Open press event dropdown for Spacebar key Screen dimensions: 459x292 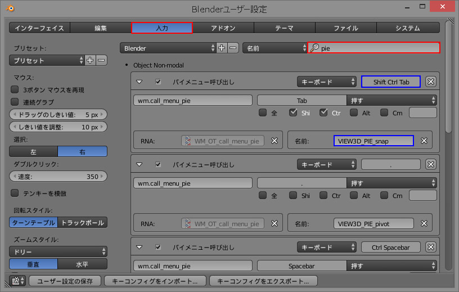tap(391, 266)
